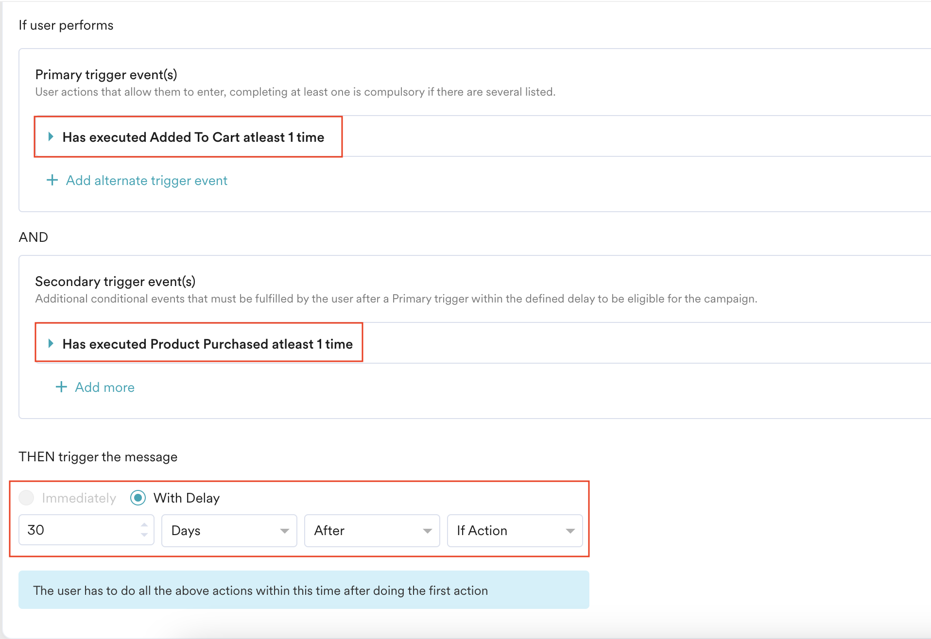Increase delay value with the up stepper arrow
Image resolution: width=931 pixels, height=639 pixels.
pos(144,525)
